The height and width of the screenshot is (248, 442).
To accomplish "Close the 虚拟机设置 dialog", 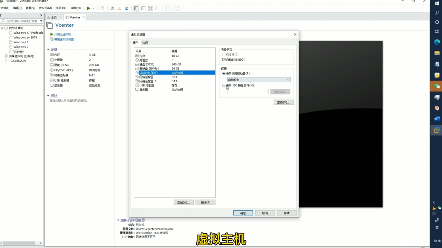I will coord(295,34).
